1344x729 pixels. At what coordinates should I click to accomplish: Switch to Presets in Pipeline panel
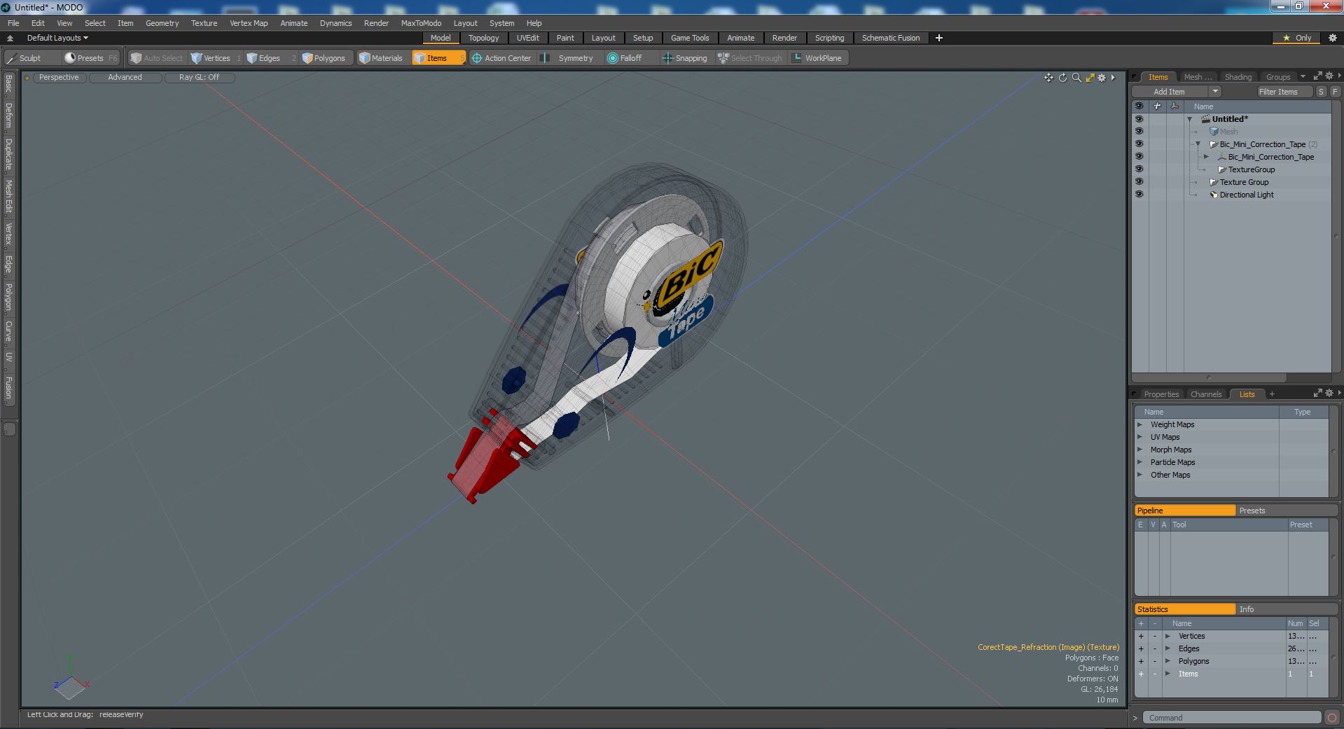coord(1287,511)
